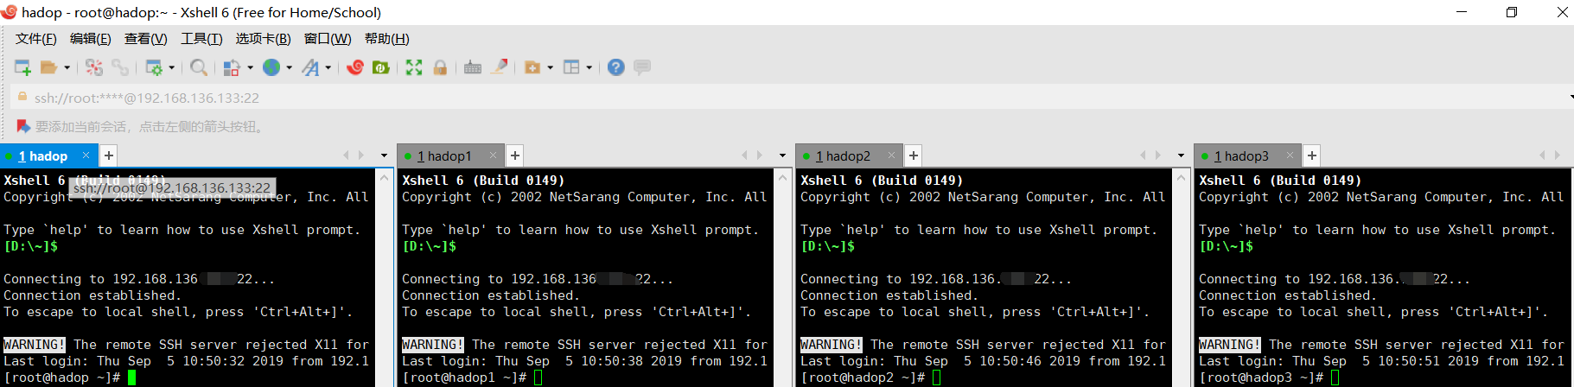Click the folder with plus icon
The height and width of the screenshot is (387, 1574).
532,67
